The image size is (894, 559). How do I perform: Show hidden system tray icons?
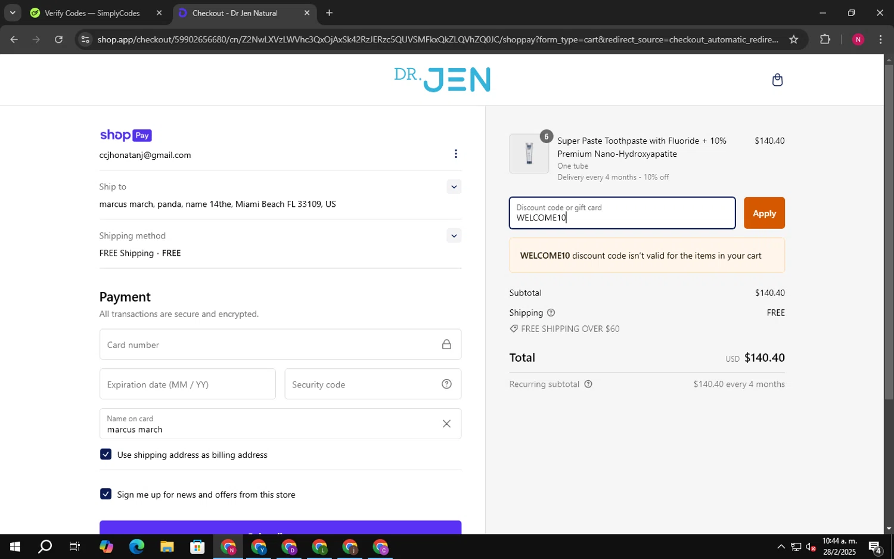tap(781, 546)
